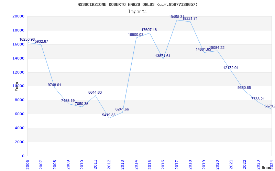The image size is (275, 171).
Task: Click x-axis year 2014
Action: (136, 165)
